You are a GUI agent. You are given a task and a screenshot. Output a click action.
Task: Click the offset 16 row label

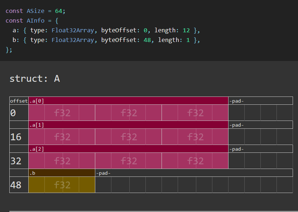coord(16,137)
